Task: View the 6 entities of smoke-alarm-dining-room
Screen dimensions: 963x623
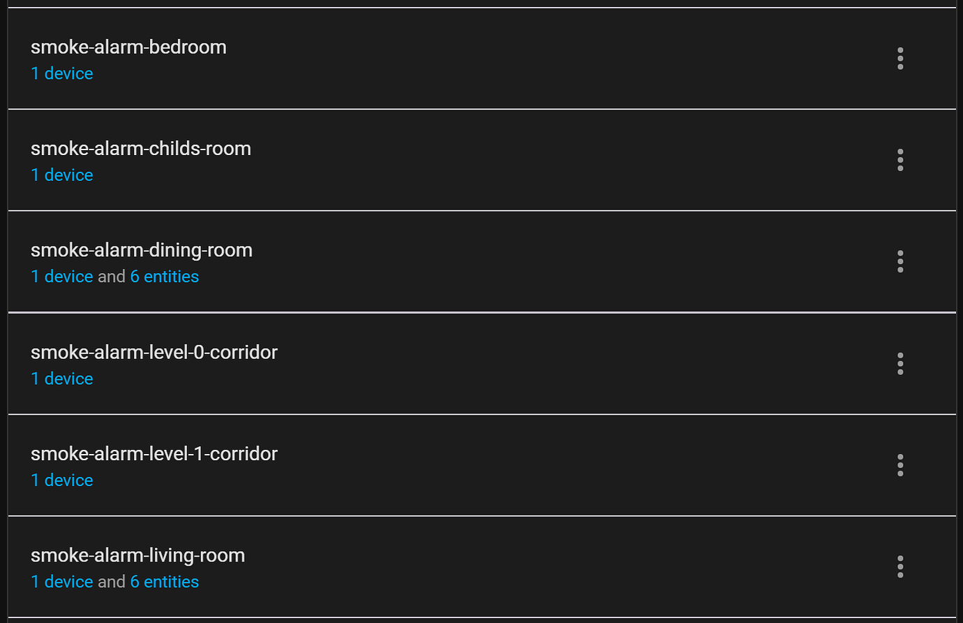Action: [x=165, y=277]
